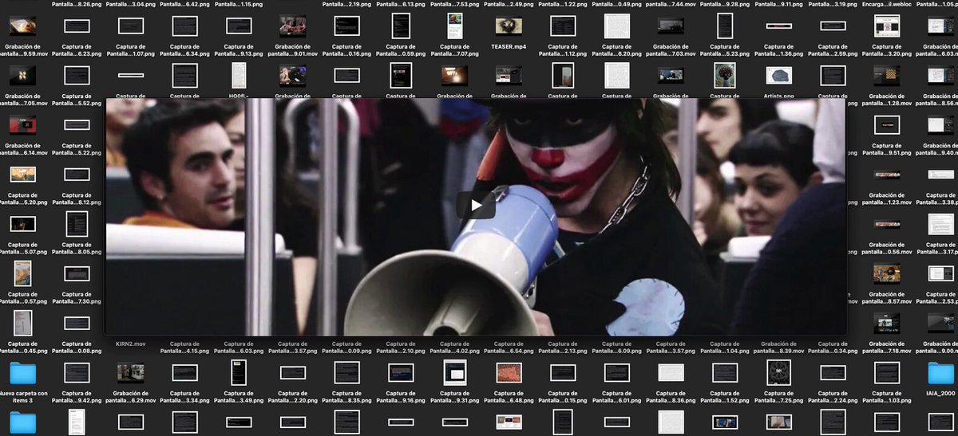Viewport: 958px width, 436px height.
Task: Select the Captura de Pantalla 6.23.png icon
Action: pyautogui.click(x=76, y=26)
